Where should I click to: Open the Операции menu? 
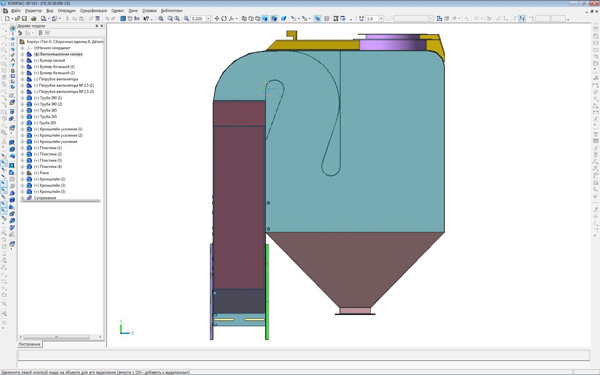pyautogui.click(x=67, y=10)
